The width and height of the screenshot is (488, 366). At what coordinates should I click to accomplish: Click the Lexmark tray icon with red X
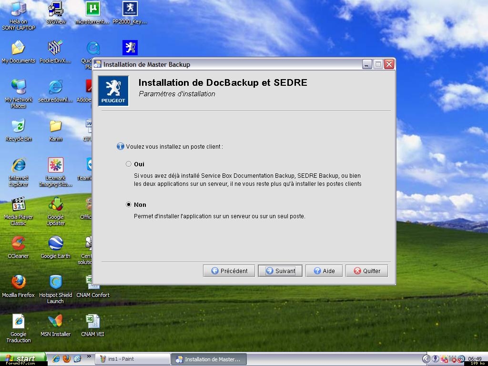pos(444,359)
